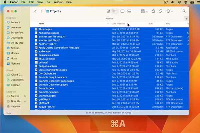
Task: Select audio.mp4 file
Action: pos(109,51)
